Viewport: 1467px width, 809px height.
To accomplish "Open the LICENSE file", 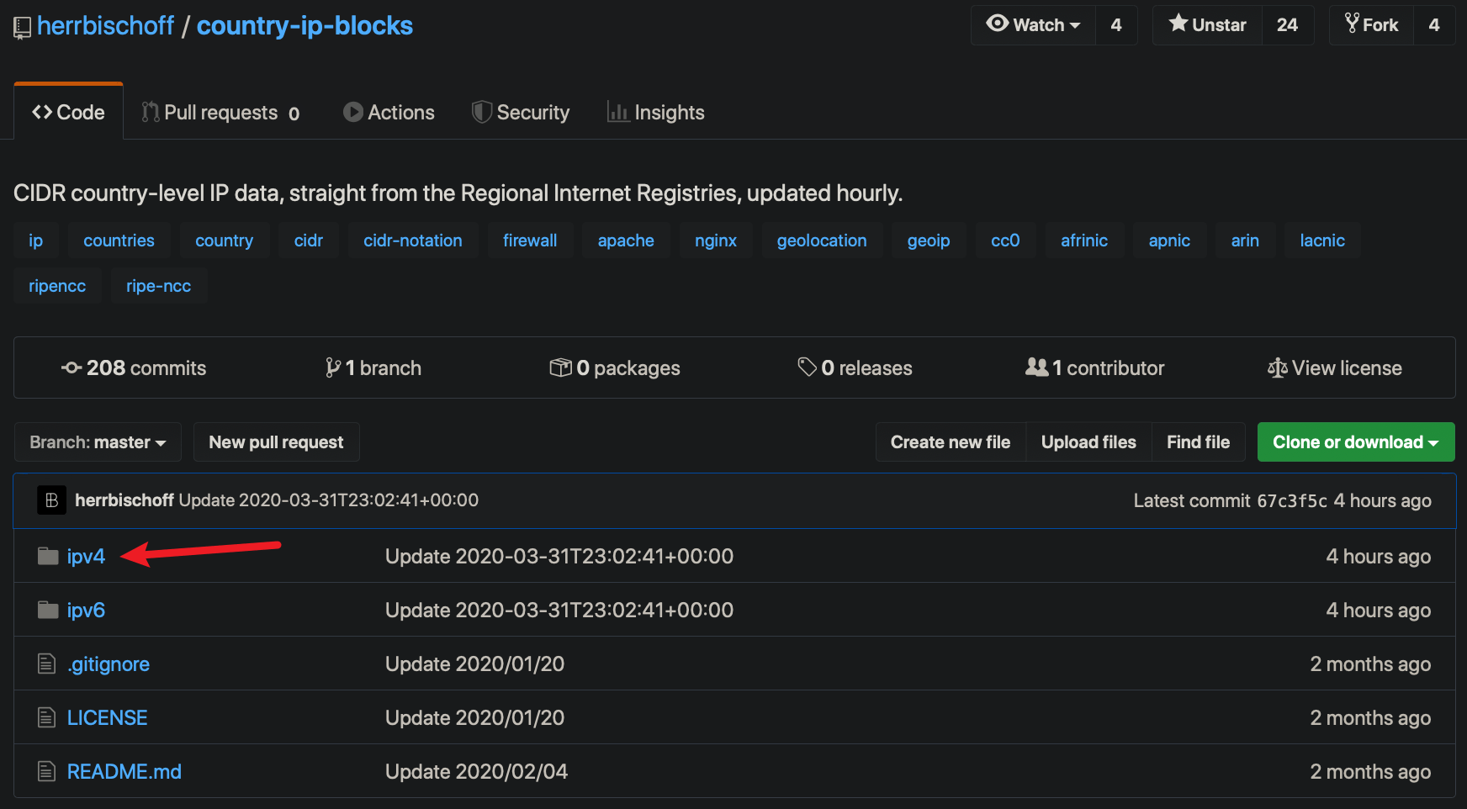I will tap(108, 718).
